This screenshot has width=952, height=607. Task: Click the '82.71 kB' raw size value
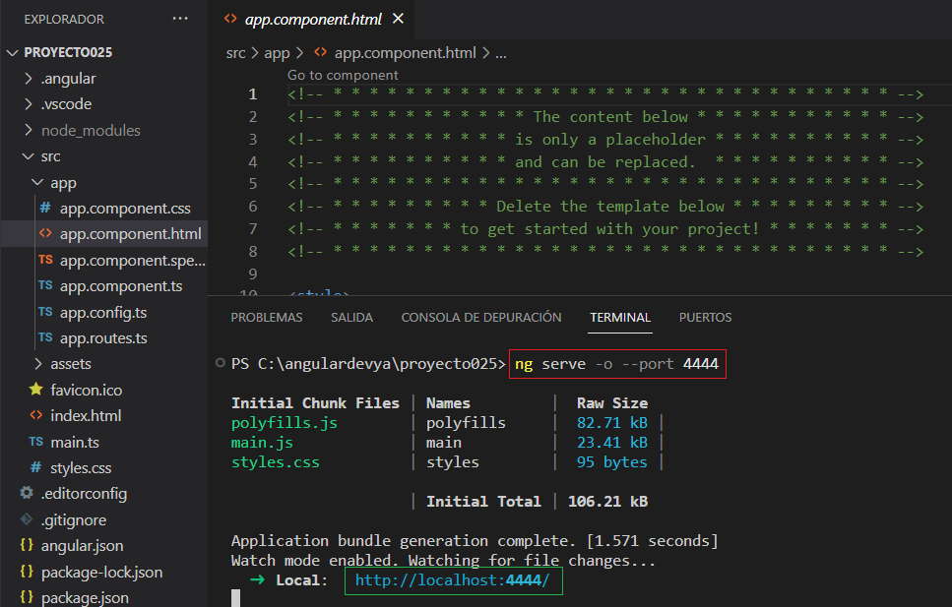(612, 422)
